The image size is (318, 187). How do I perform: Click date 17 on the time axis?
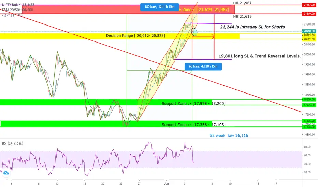click(x=276, y=184)
